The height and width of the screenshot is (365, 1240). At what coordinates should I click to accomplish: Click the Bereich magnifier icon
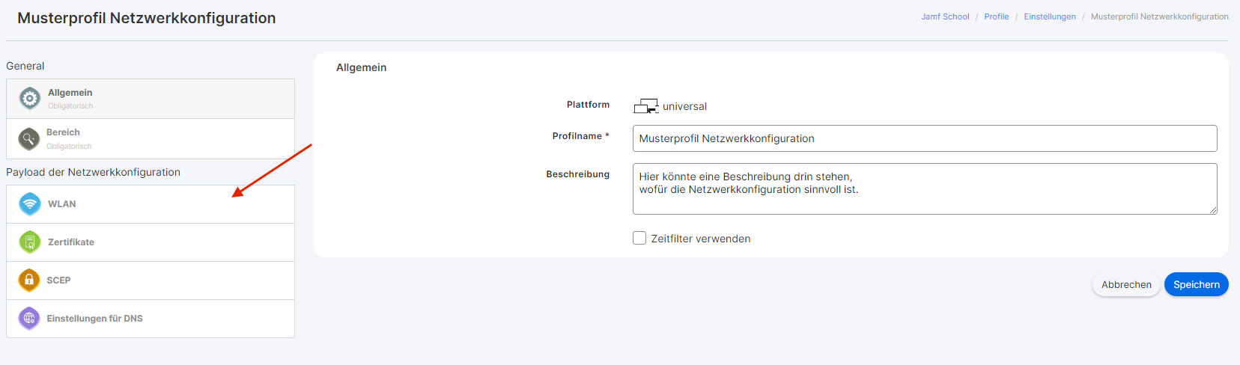pos(29,138)
